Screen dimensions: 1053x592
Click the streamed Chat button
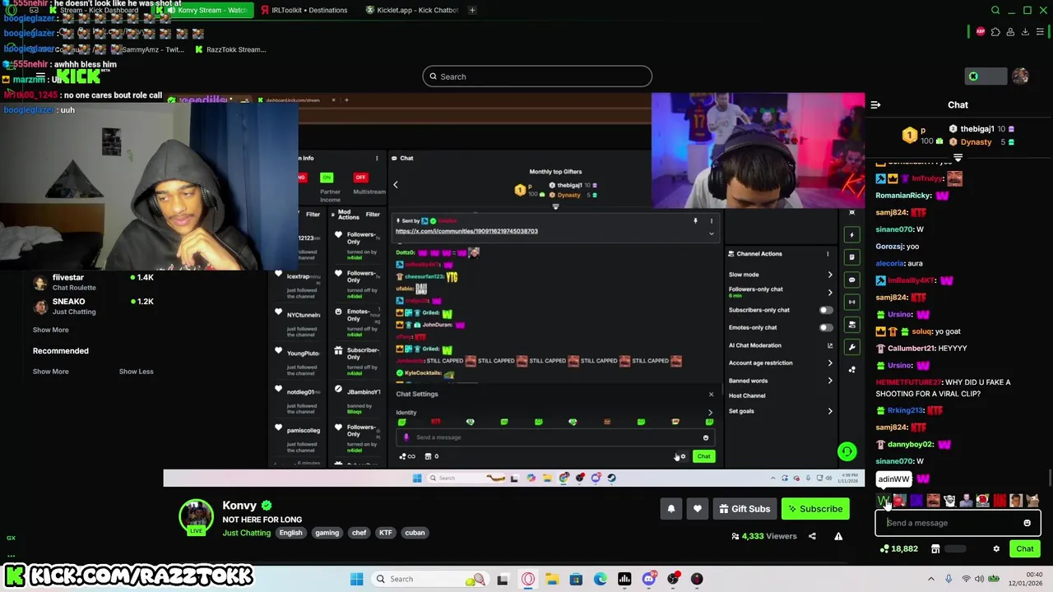pyautogui.click(x=703, y=456)
